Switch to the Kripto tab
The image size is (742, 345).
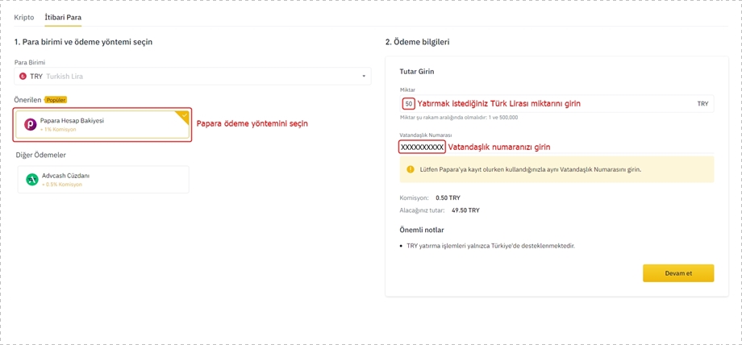24,17
